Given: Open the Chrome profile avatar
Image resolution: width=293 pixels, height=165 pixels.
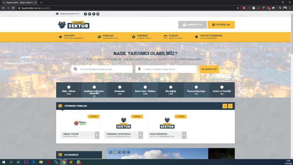Looking at the screenshot, I should [285, 8].
